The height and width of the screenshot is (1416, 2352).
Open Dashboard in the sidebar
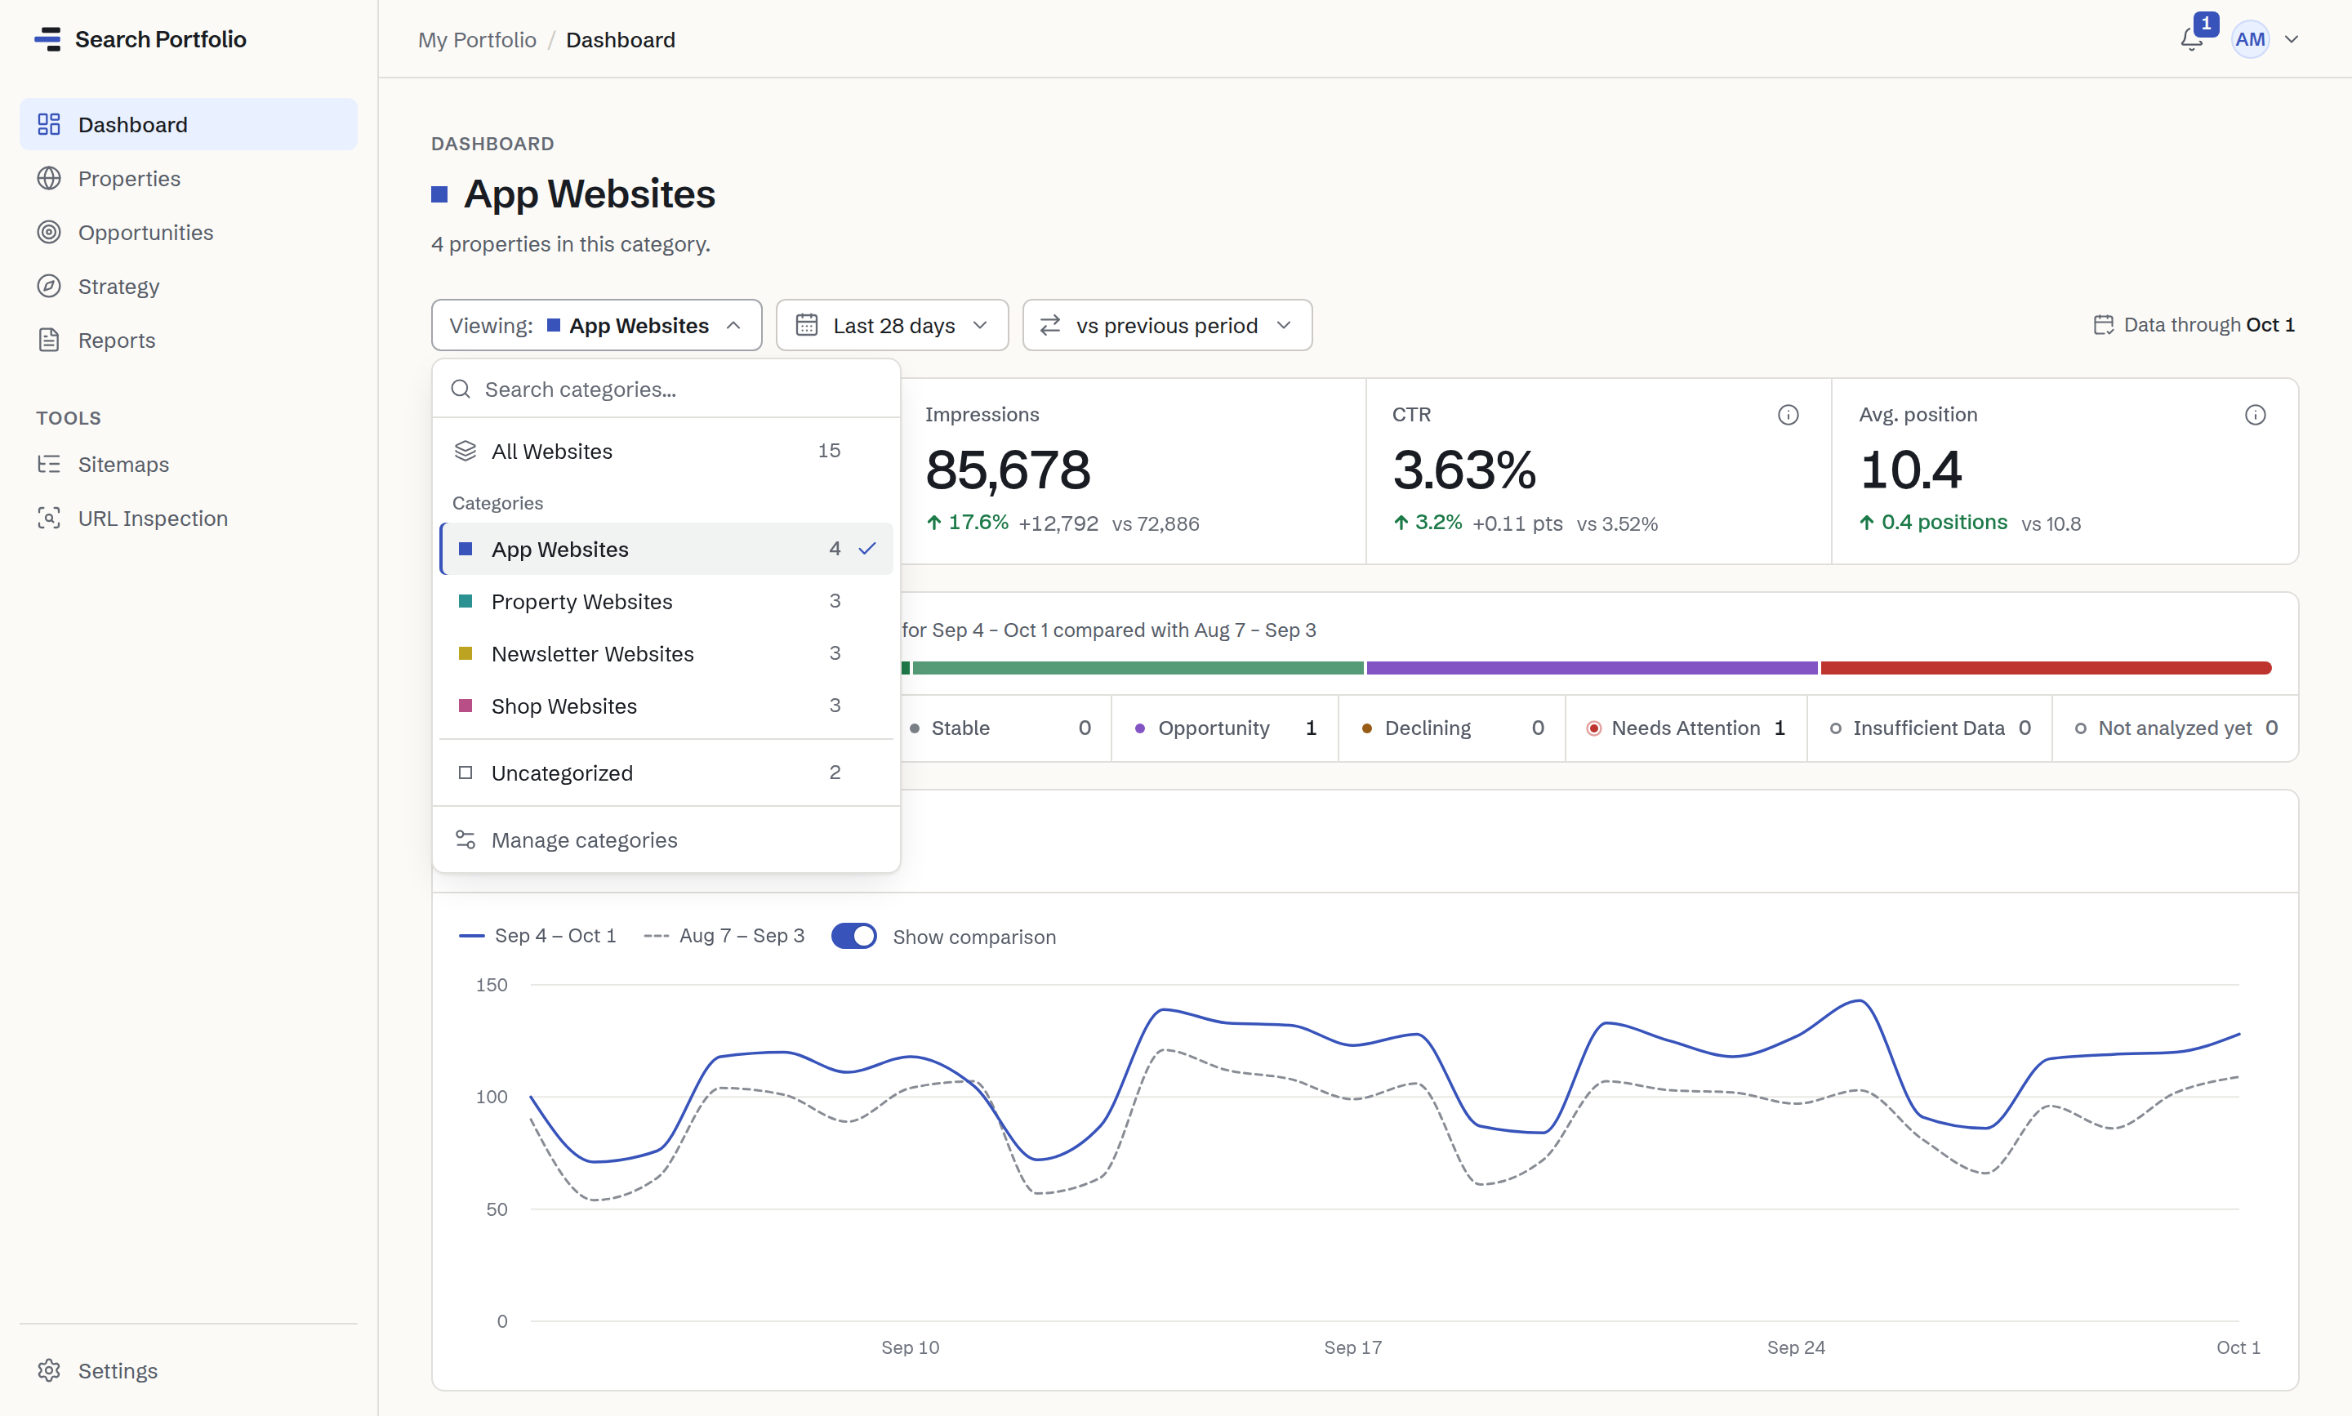tap(188, 124)
